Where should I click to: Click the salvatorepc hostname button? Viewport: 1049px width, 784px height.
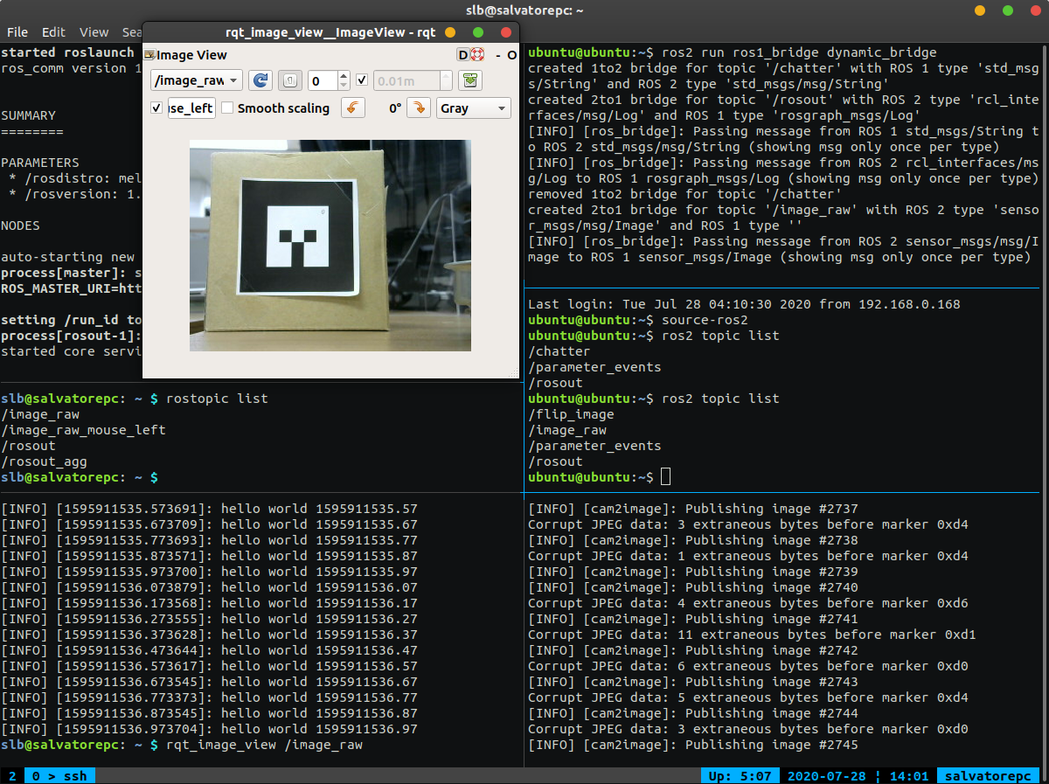coord(989,775)
